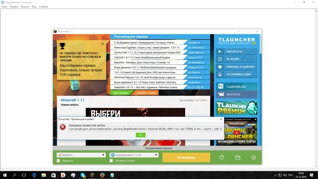This screenshot has width=318, height=179.
Task: Open TLauncher settings gear icon
Action: [254, 157]
